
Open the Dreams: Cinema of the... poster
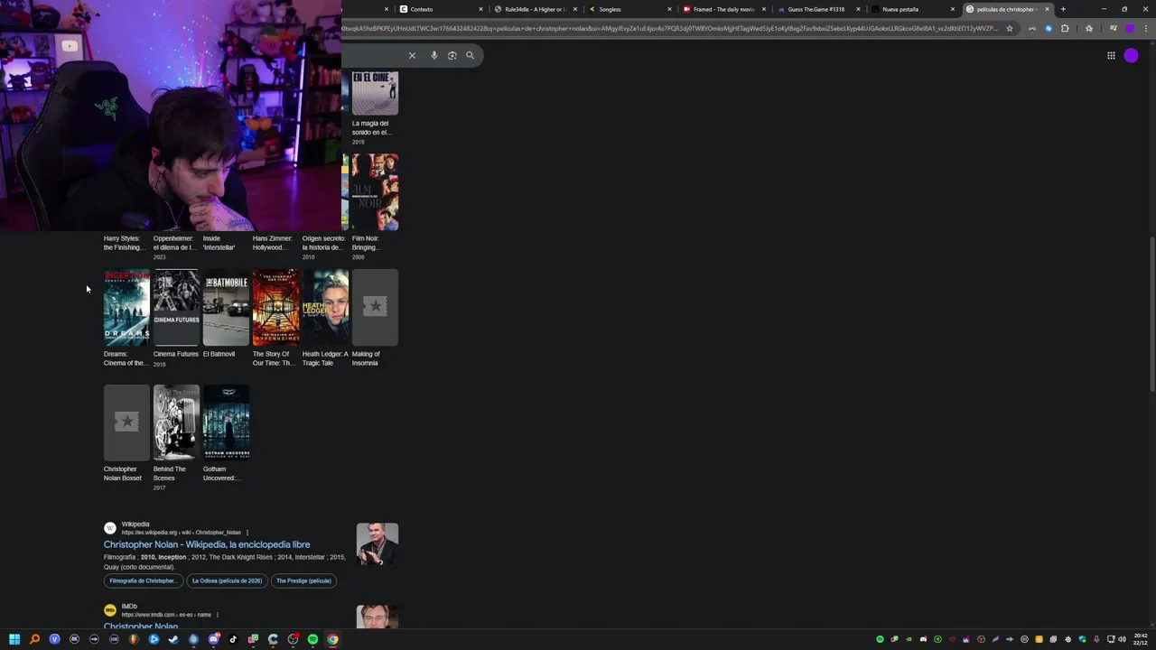[126, 308]
